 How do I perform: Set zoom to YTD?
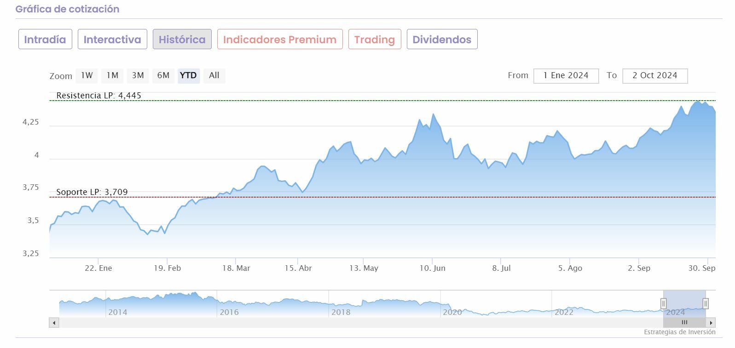(x=188, y=75)
